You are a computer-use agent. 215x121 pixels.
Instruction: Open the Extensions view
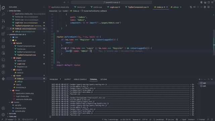click(x=3, y=34)
